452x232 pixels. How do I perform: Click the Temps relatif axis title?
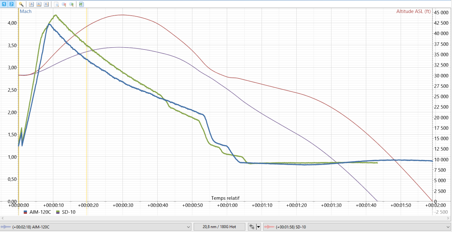click(226, 198)
